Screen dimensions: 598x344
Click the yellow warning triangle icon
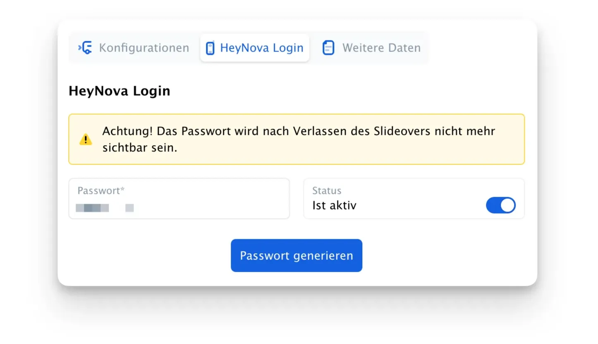click(86, 139)
